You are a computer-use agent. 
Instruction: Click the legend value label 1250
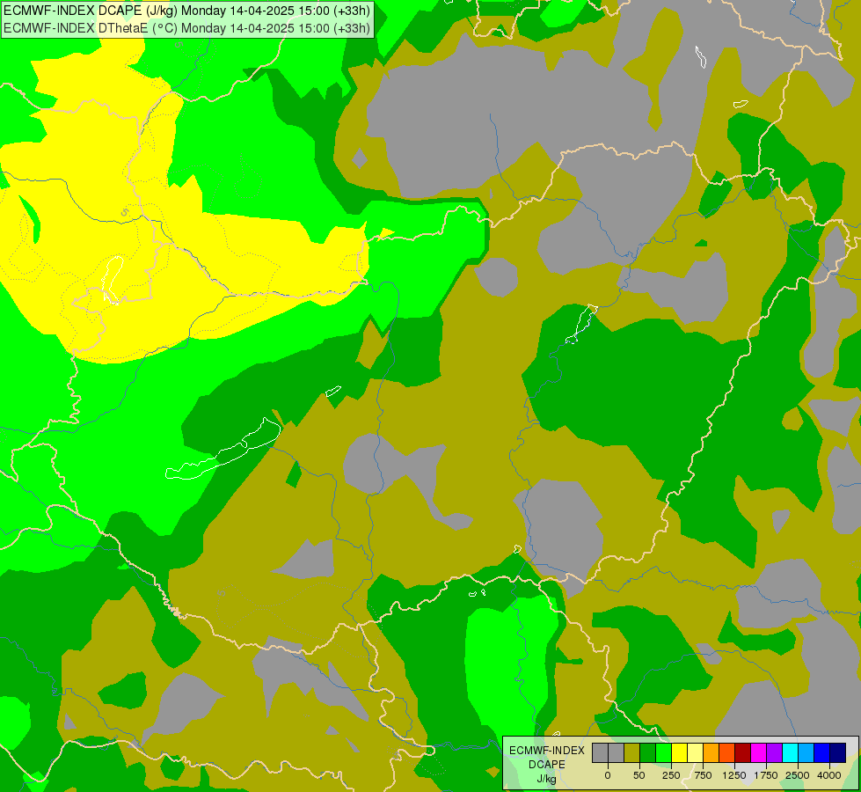[x=734, y=775]
